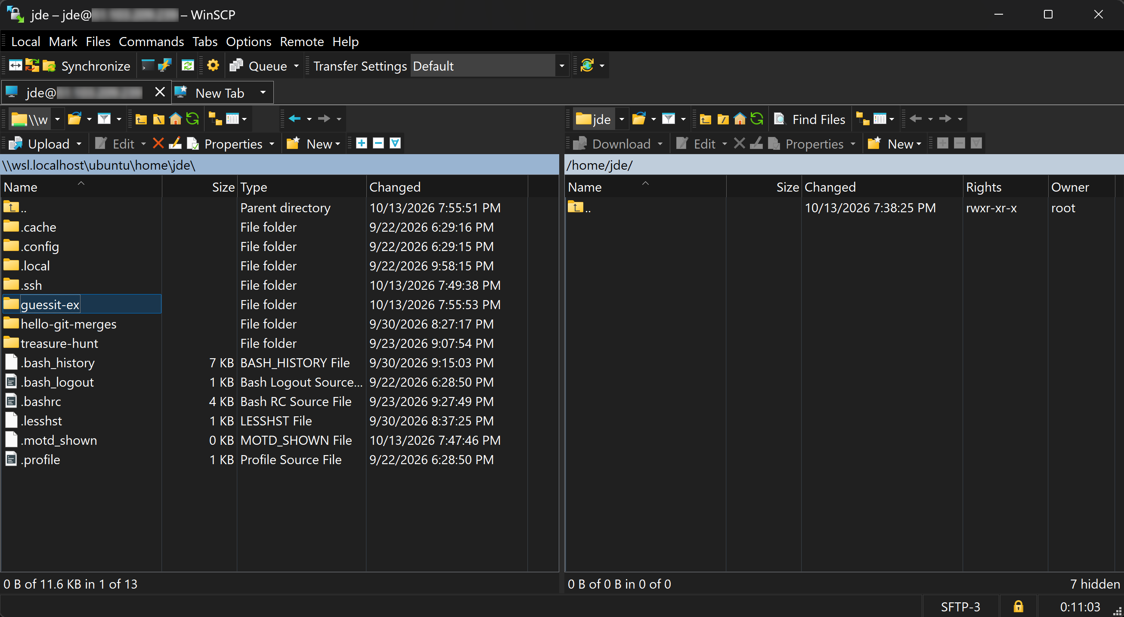Click the green refresh-page icon next to gear
The image size is (1124, 617).
188,66
